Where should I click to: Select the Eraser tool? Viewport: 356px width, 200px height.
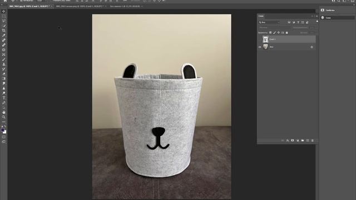click(x=4, y=74)
